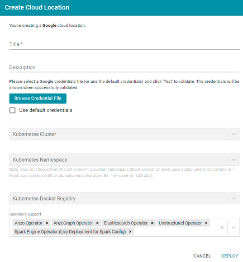
Task: Expand the Operators Support dropdown arrow
Action: click(x=234, y=227)
